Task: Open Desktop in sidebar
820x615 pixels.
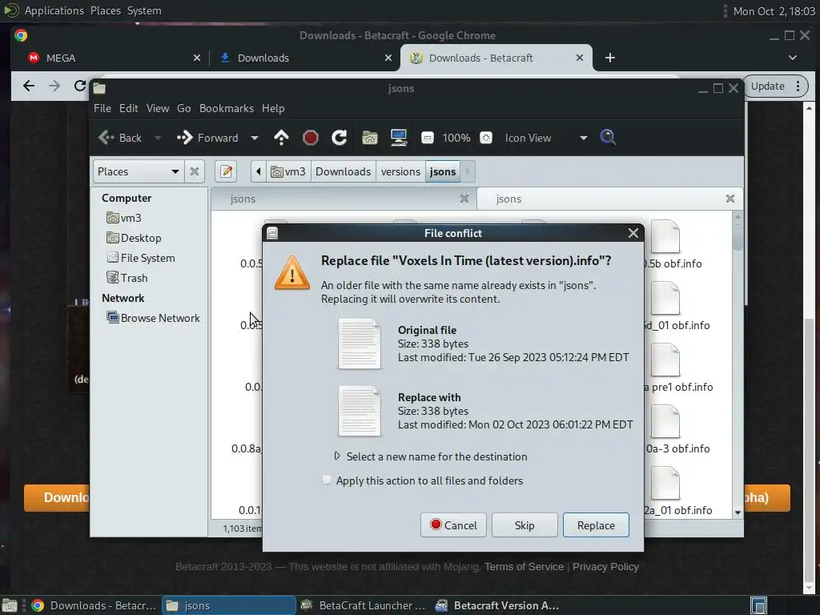Action: 134,238
